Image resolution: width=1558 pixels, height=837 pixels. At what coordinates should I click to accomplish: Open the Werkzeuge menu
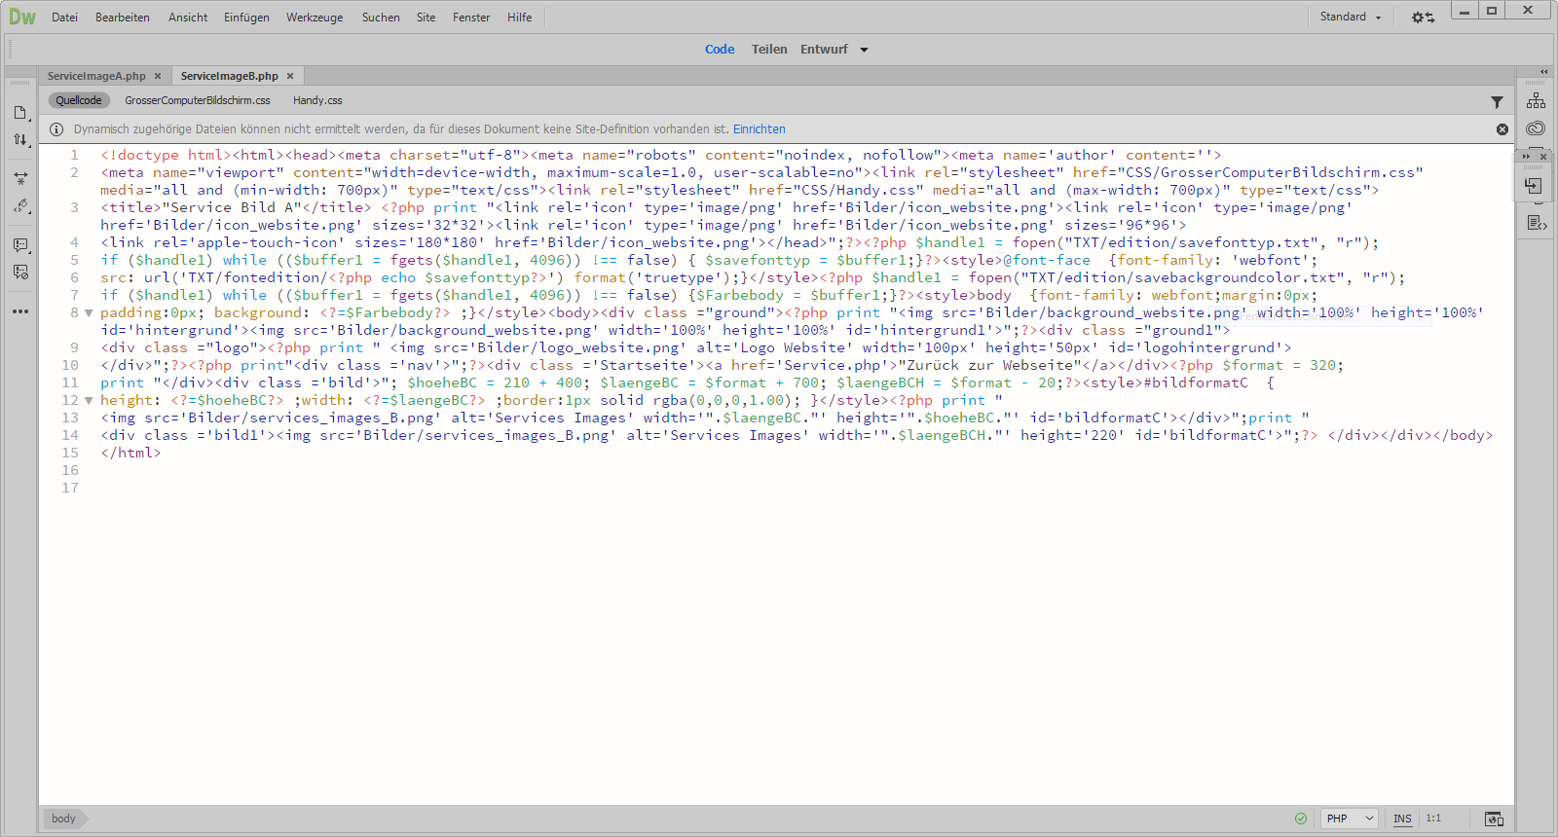[x=315, y=18]
